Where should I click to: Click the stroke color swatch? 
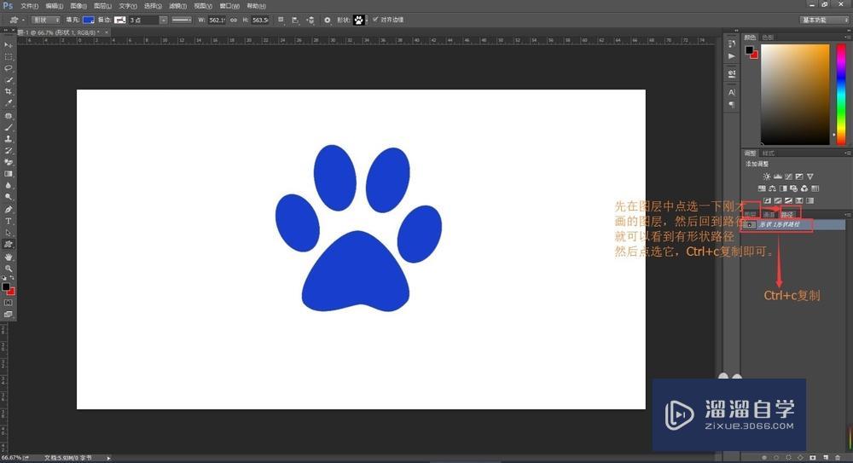coord(119,20)
